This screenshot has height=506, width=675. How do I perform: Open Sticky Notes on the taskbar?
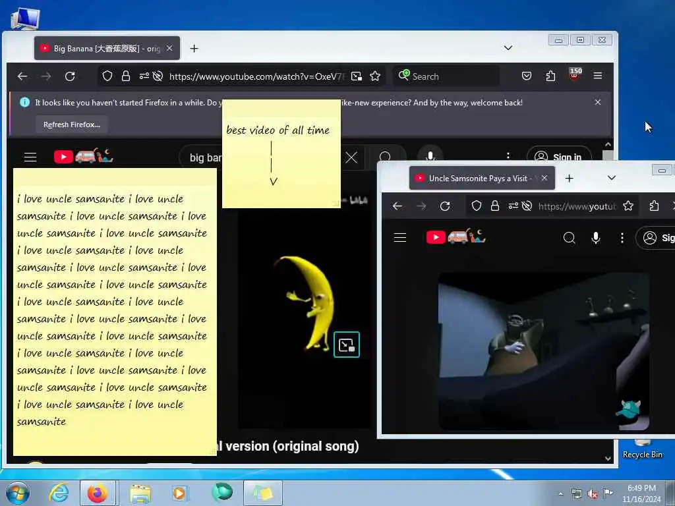[x=263, y=493]
